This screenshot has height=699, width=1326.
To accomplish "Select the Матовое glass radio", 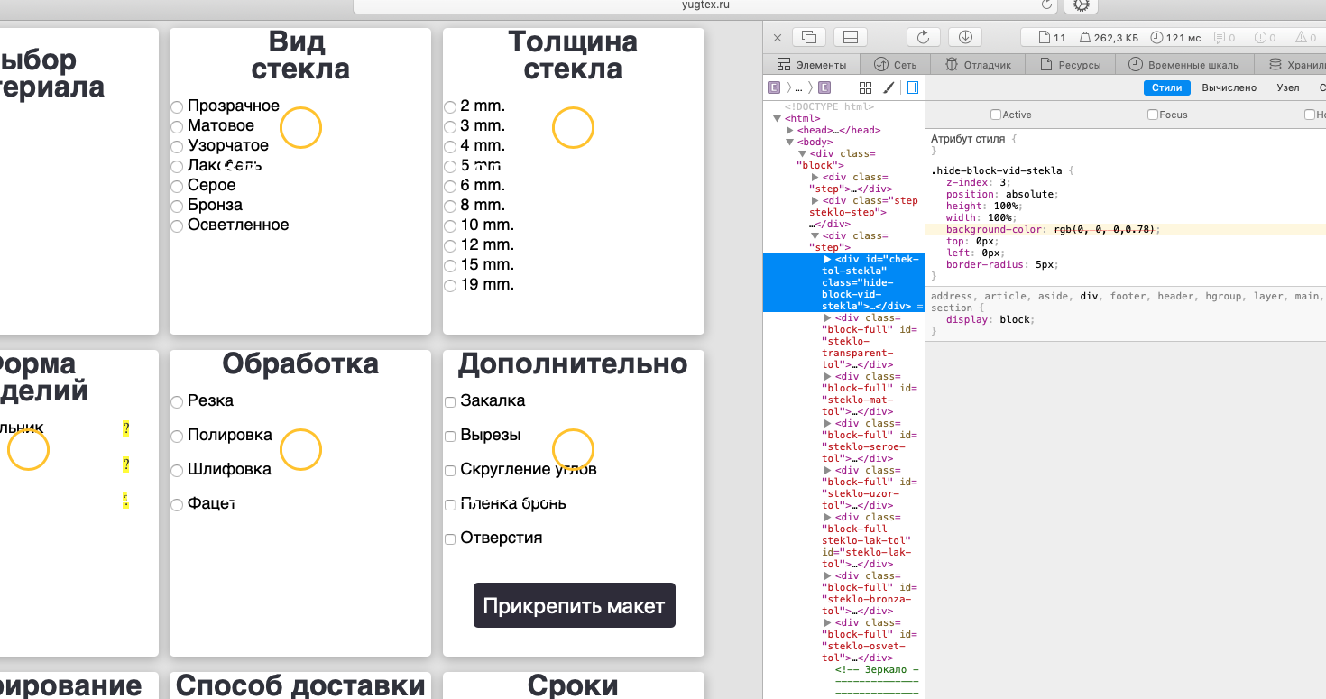I will tap(178, 127).
